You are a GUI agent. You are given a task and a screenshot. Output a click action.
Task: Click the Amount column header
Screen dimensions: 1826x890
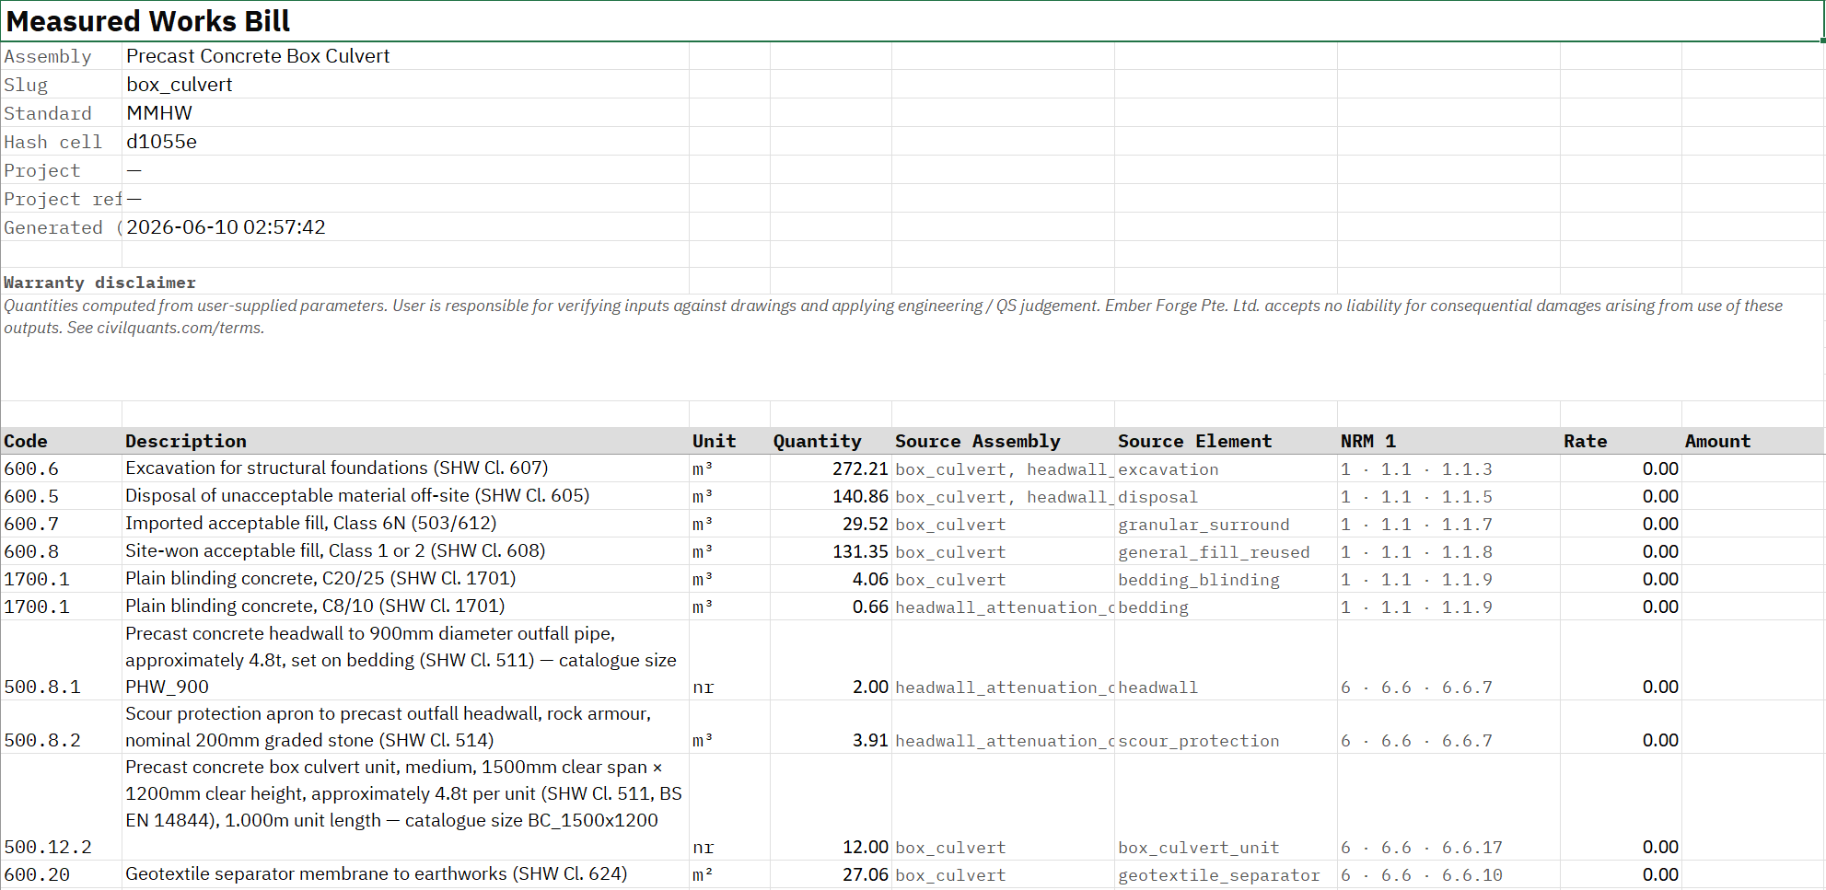(x=1753, y=441)
